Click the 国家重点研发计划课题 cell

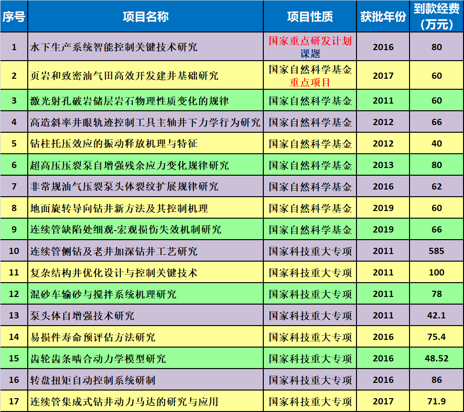click(310, 47)
